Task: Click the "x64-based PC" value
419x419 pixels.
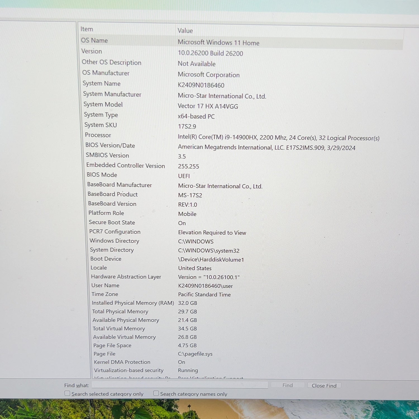Action: pos(196,116)
